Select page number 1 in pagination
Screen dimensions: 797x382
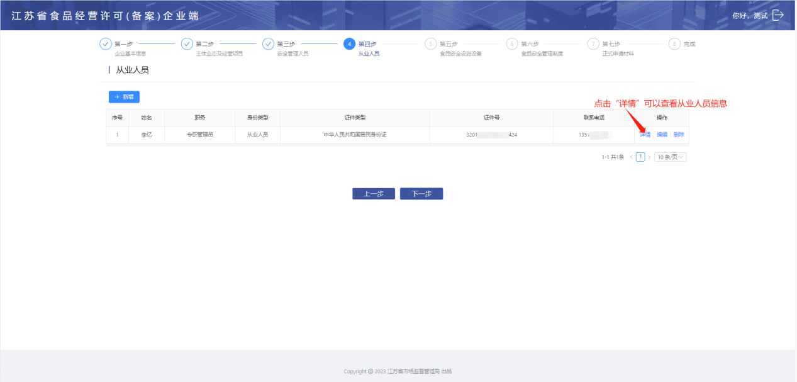point(640,157)
